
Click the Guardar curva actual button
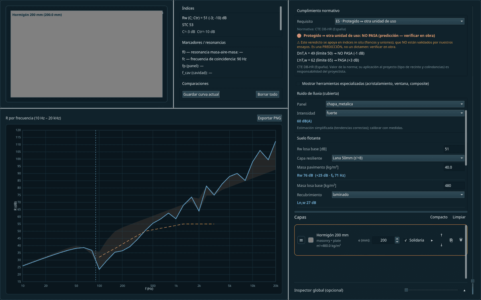(x=201, y=94)
